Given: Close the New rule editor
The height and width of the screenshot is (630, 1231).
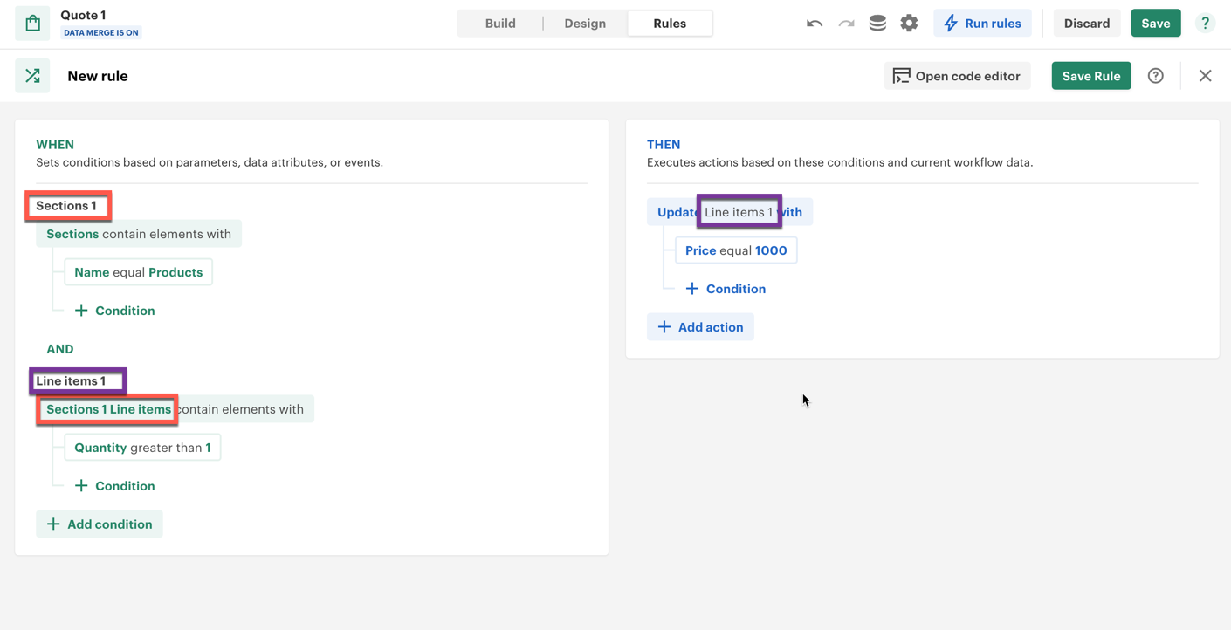Looking at the screenshot, I should tap(1205, 76).
